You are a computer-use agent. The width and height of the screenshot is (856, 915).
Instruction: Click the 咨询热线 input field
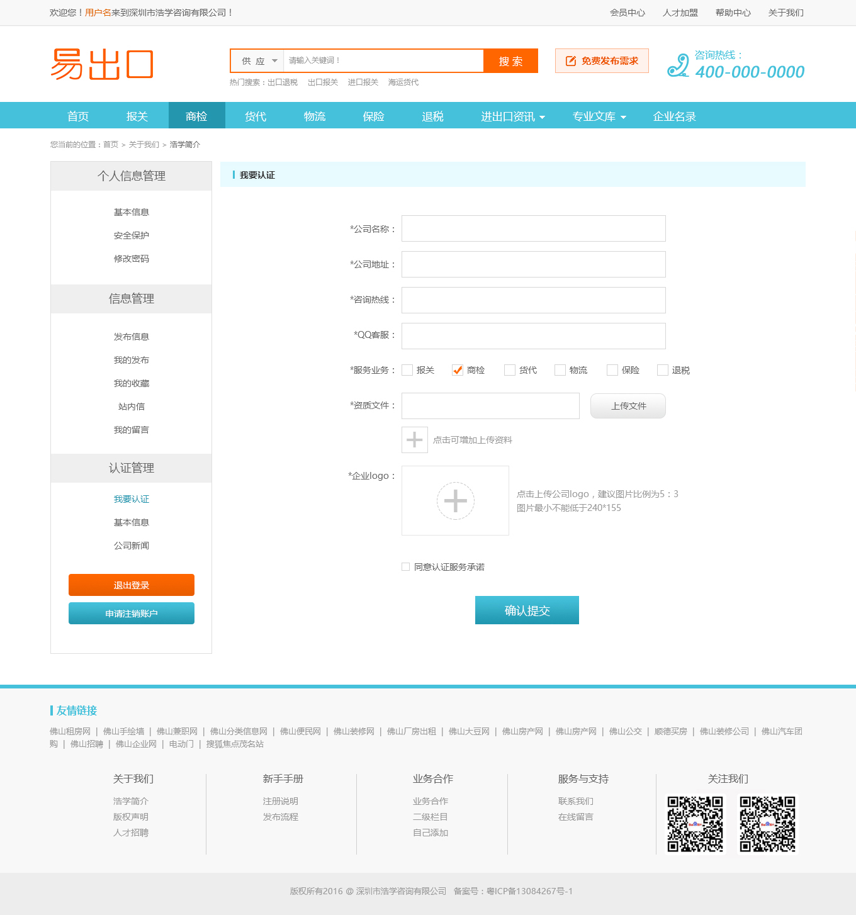[x=534, y=300]
